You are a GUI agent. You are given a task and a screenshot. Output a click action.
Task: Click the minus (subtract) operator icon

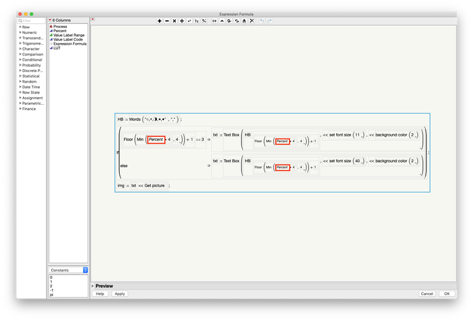coord(167,21)
